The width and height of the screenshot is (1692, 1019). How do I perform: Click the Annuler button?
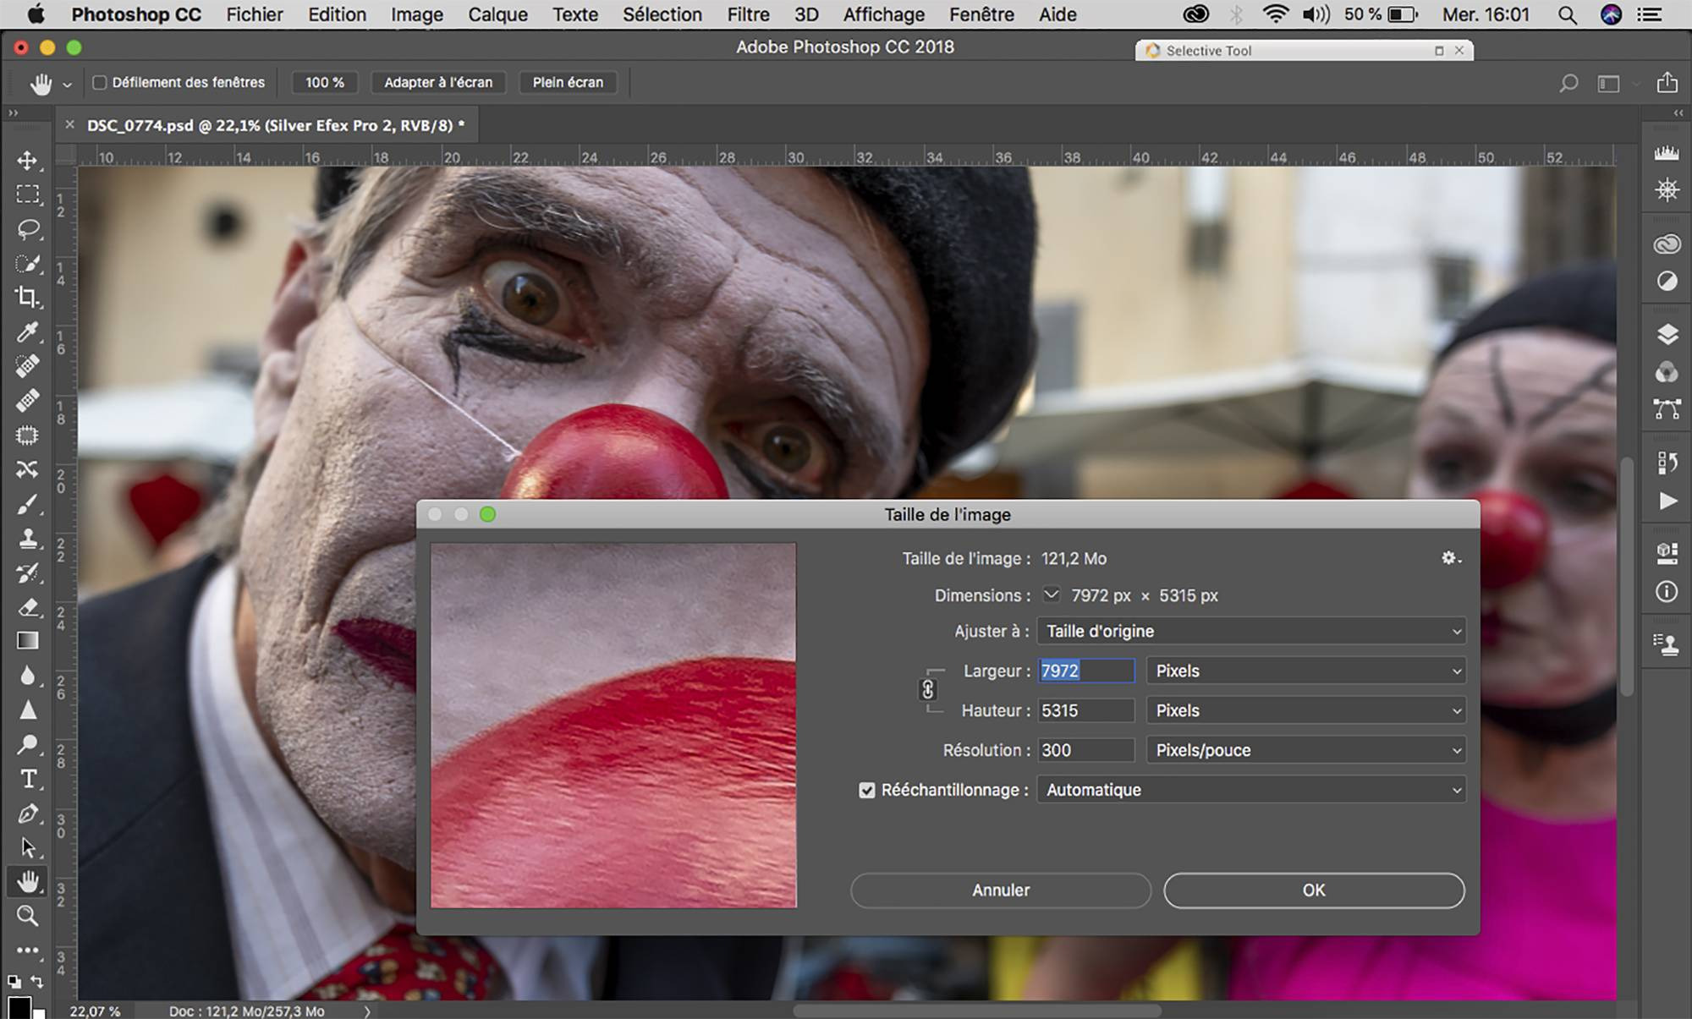(x=1001, y=890)
